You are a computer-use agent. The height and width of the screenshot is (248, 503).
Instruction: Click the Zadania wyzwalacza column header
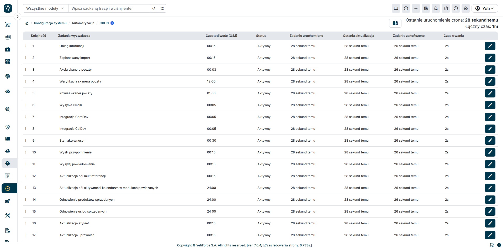pyautogui.click(x=74, y=36)
